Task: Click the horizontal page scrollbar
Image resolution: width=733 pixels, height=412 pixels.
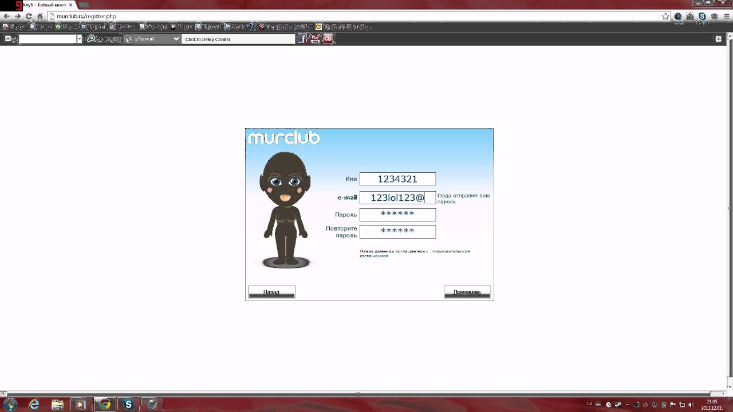Action: click(x=358, y=394)
